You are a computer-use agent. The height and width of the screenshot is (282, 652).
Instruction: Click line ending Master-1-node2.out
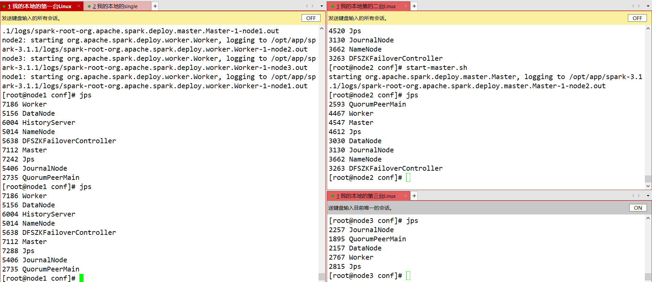tap(467, 86)
